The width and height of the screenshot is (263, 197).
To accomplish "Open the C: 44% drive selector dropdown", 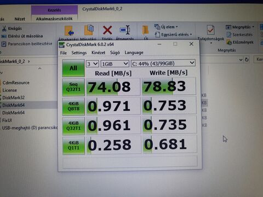I will (x=163, y=63).
